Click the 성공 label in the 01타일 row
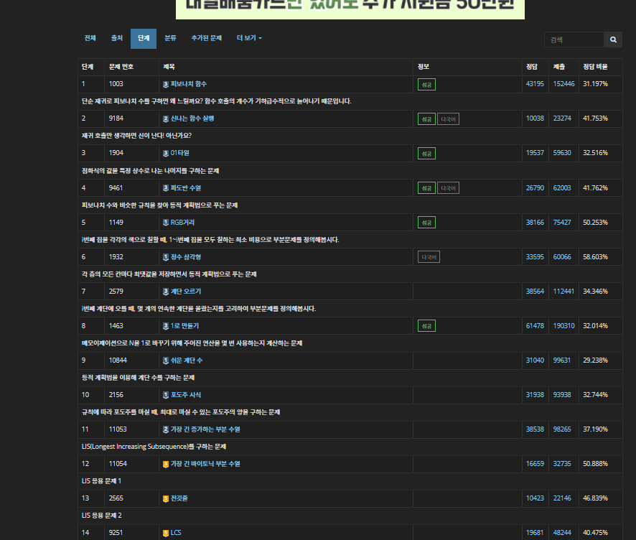 tap(426, 154)
